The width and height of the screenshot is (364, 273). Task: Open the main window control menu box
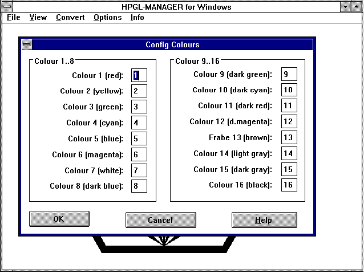point(8,7)
